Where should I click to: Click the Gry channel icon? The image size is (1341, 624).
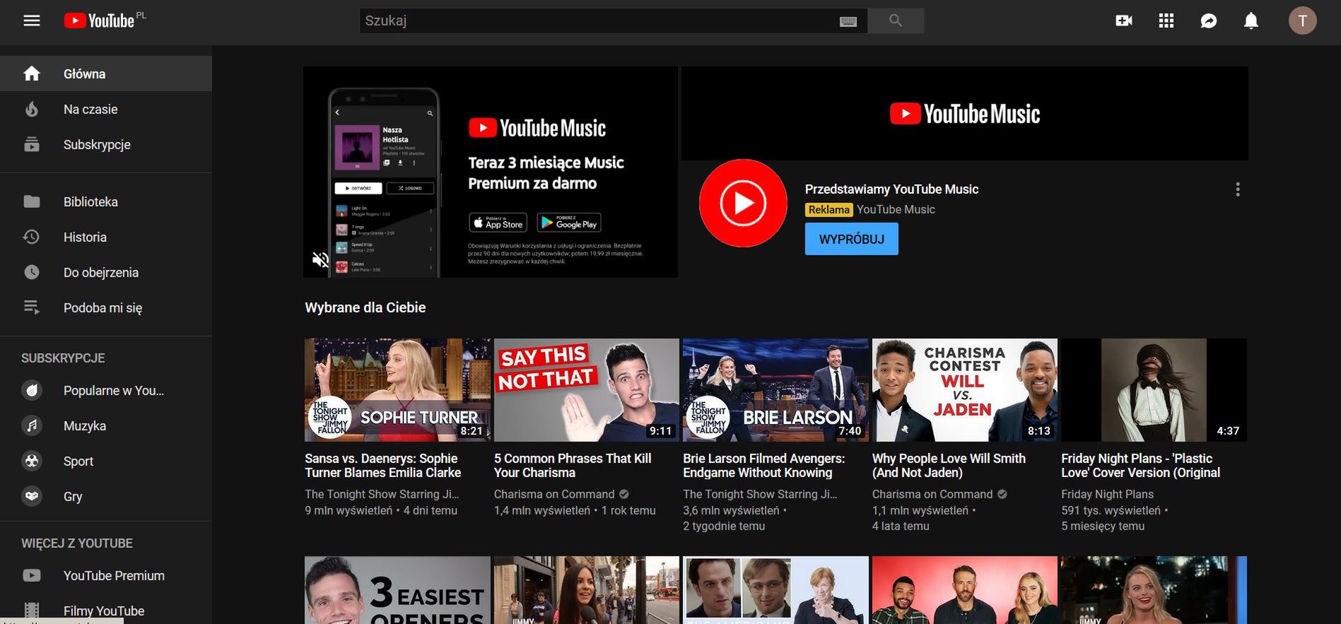point(32,496)
